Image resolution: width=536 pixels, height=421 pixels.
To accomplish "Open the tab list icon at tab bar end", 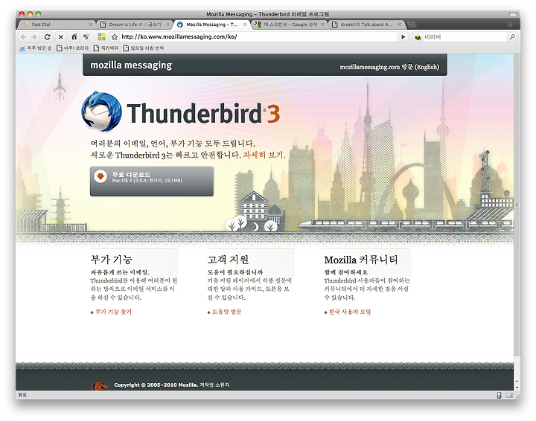I will (511, 25).
